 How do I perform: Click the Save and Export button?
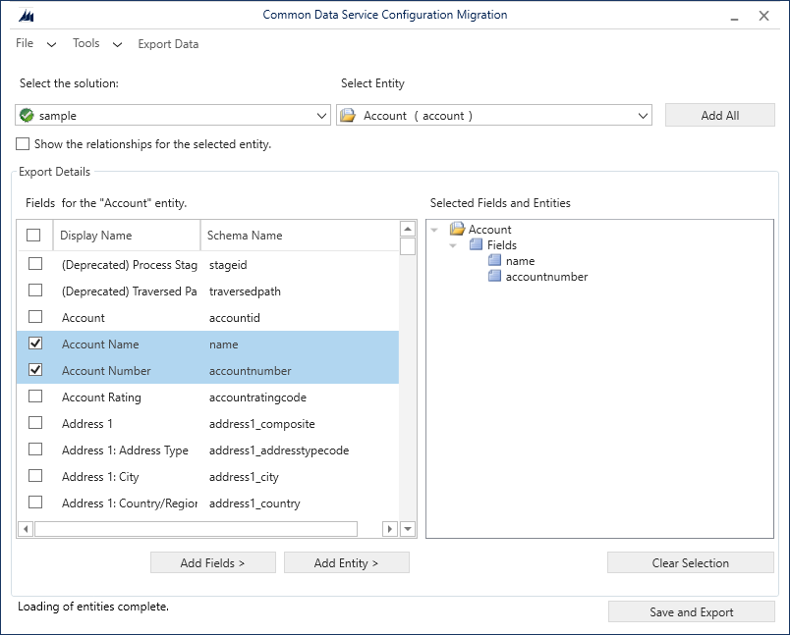pyautogui.click(x=692, y=611)
